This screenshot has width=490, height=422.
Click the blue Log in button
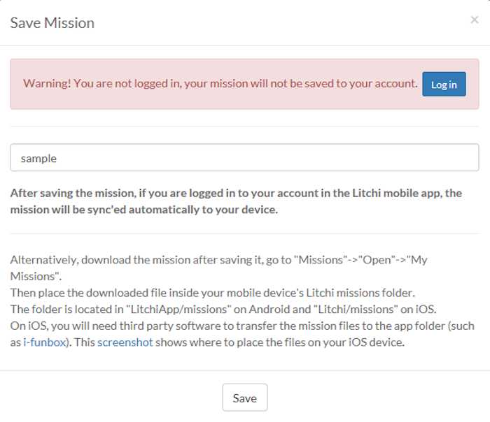[444, 85]
